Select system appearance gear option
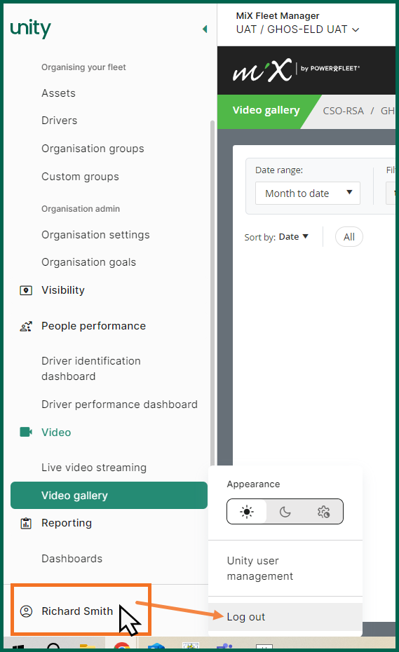This screenshot has width=399, height=652. [x=323, y=512]
